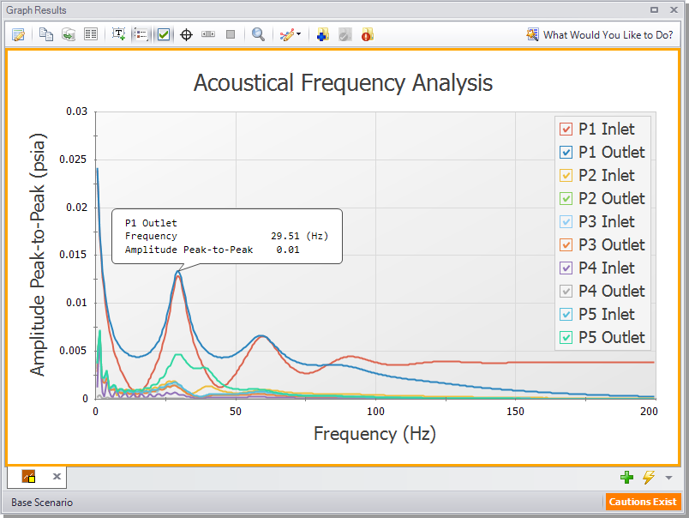Click the What Would You Like to Do icon
The width and height of the screenshot is (689, 518).
pos(532,34)
